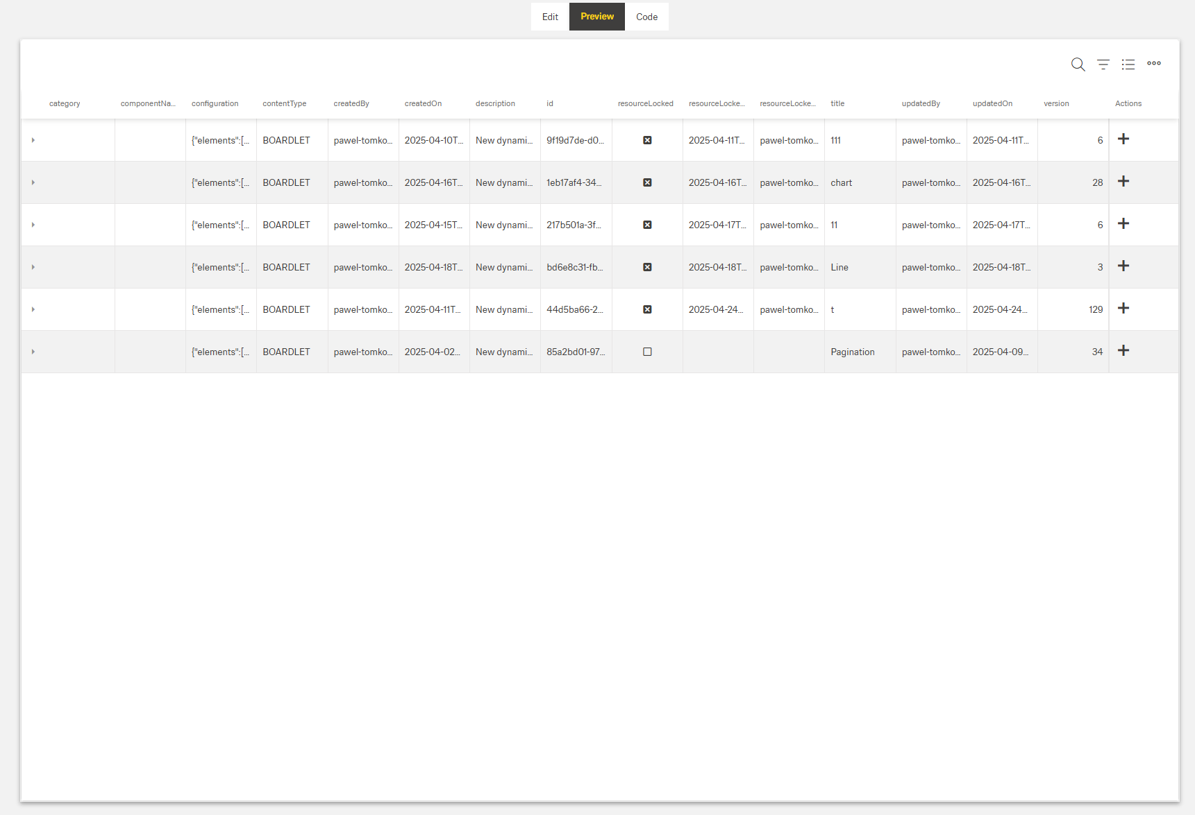Click the plus action icon for the row titled t
Viewport: 1195px width, 815px height.
pos(1125,308)
